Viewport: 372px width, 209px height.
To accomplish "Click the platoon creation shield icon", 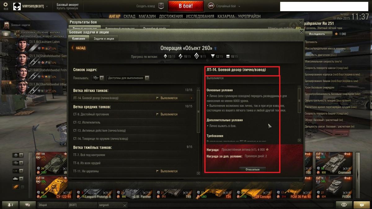I will [x=161, y=6].
